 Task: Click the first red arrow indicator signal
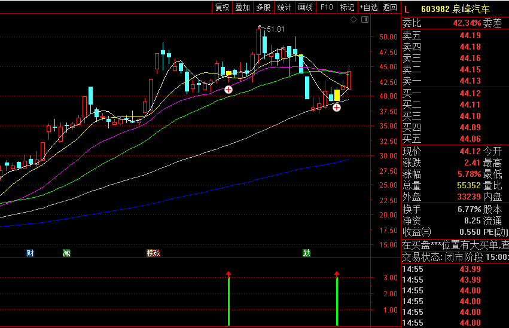tap(228, 275)
